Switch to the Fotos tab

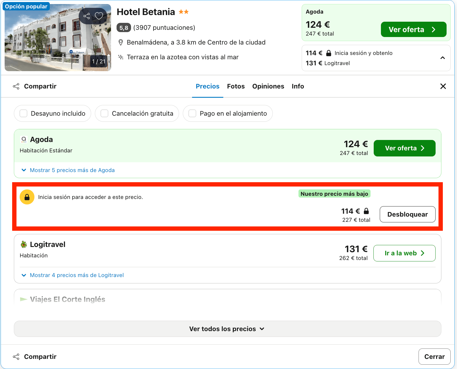pyautogui.click(x=236, y=86)
